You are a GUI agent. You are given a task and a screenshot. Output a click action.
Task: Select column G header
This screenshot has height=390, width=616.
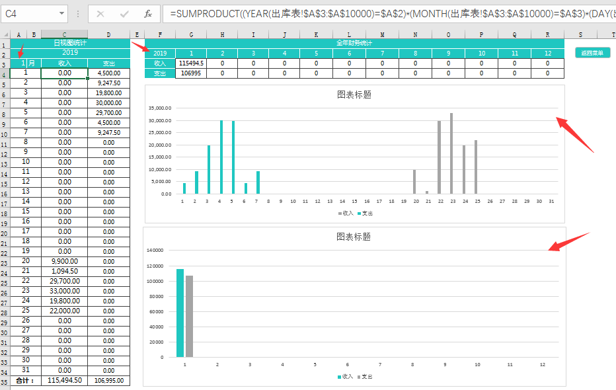(191, 34)
